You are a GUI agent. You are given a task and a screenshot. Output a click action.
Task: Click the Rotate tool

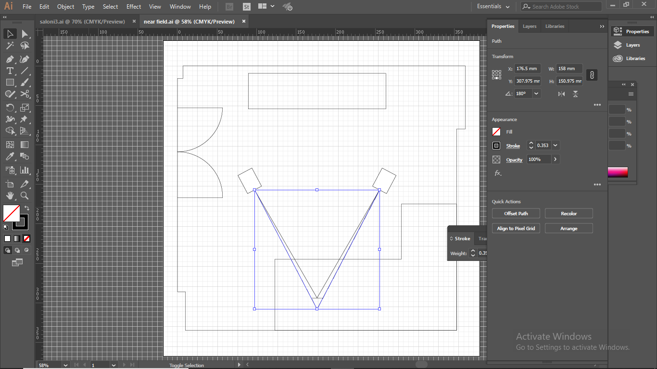pos(10,107)
